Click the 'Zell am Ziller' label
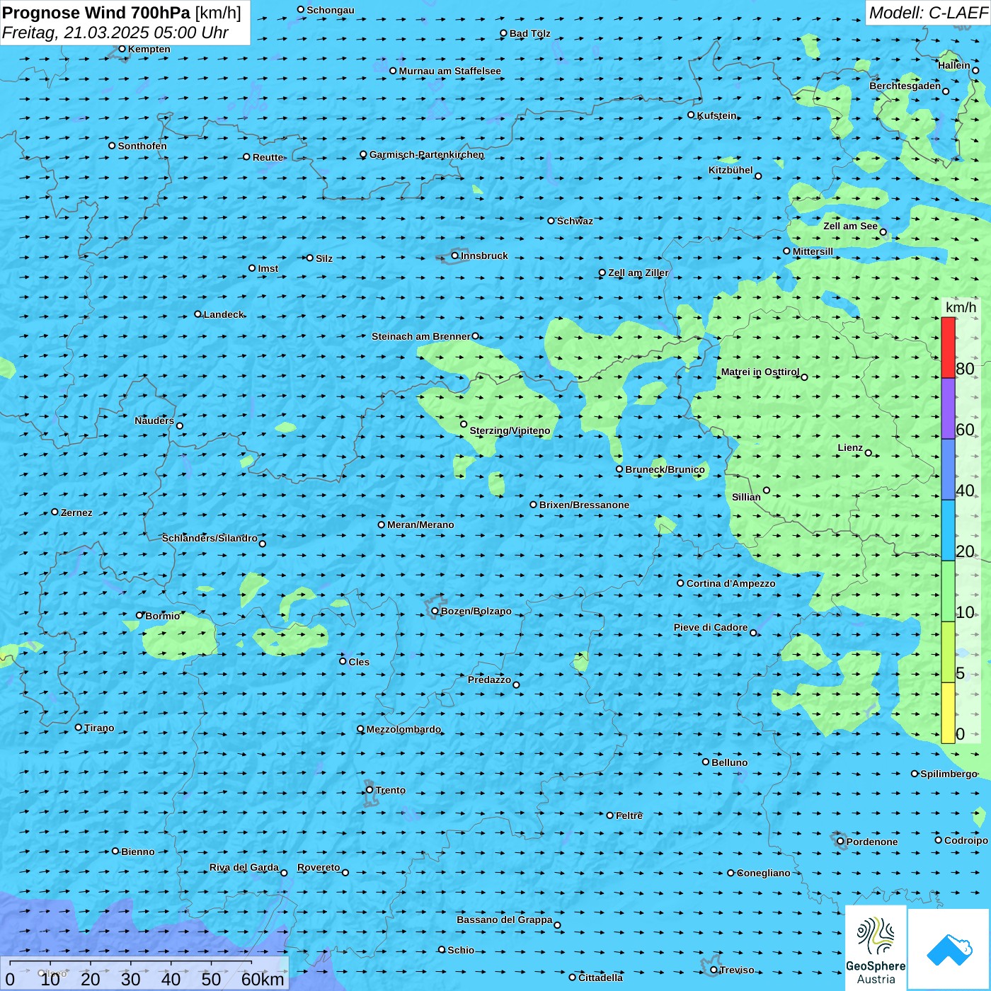Screen dimensions: 991x991 tap(638, 273)
